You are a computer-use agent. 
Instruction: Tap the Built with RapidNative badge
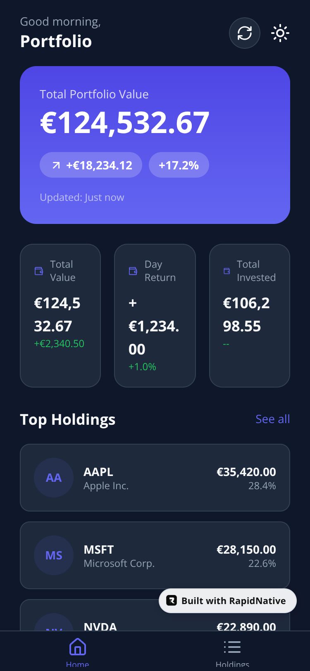pos(228,601)
